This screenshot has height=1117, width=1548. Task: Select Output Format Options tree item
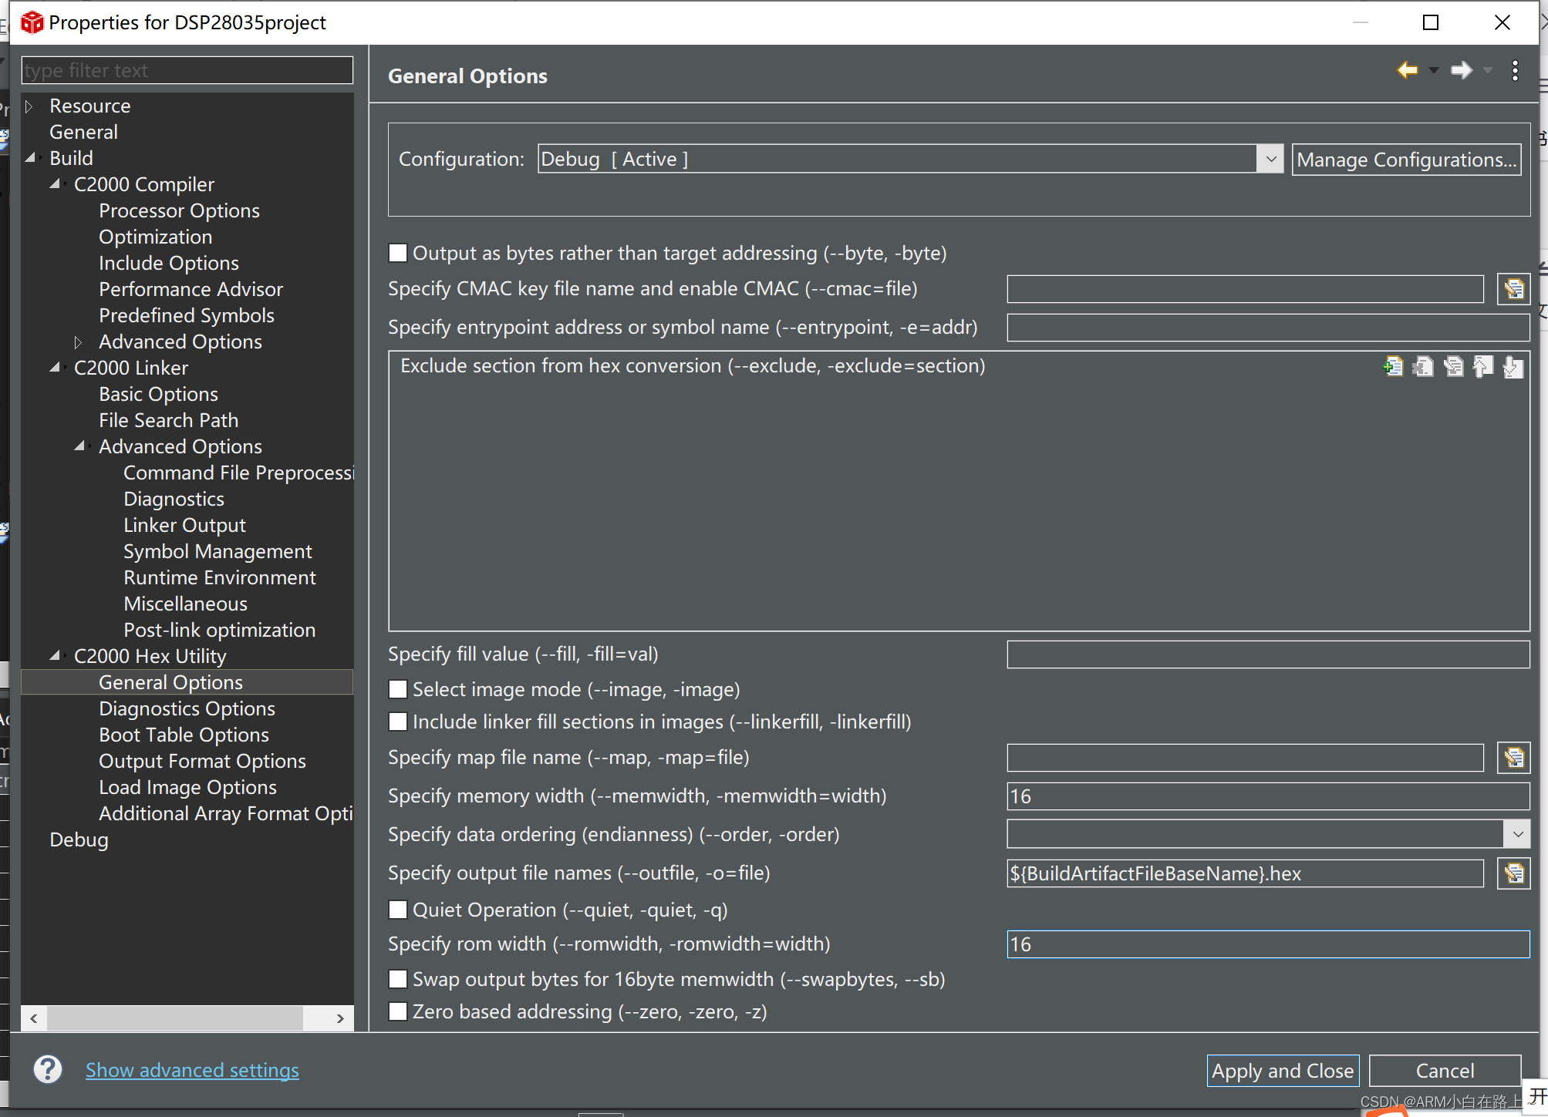coord(202,761)
